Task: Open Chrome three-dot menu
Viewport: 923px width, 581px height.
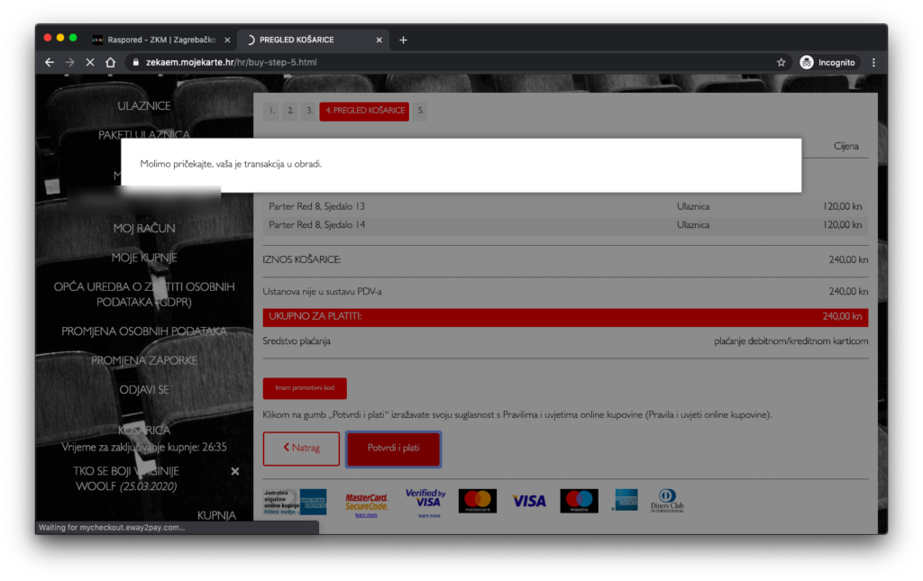Action: click(873, 62)
